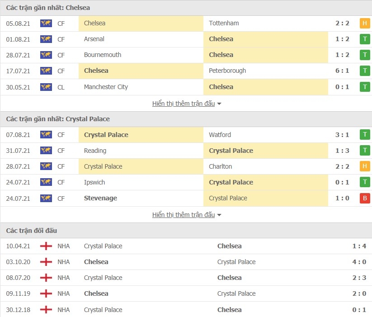
Task: Click the red B badge for Stevenage match
Action: pos(365,198)
